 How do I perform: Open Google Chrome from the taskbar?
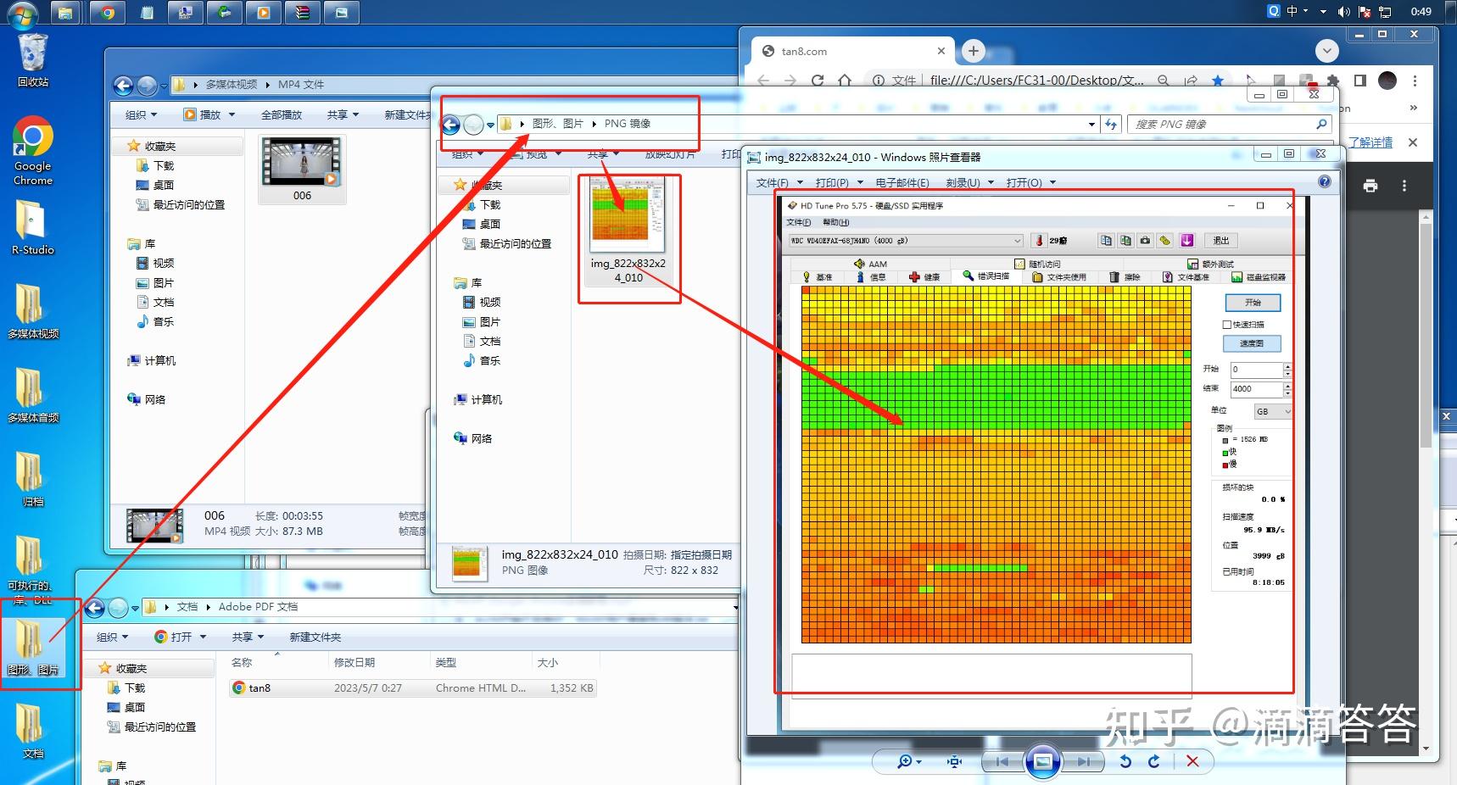click(x=108, y=13)
